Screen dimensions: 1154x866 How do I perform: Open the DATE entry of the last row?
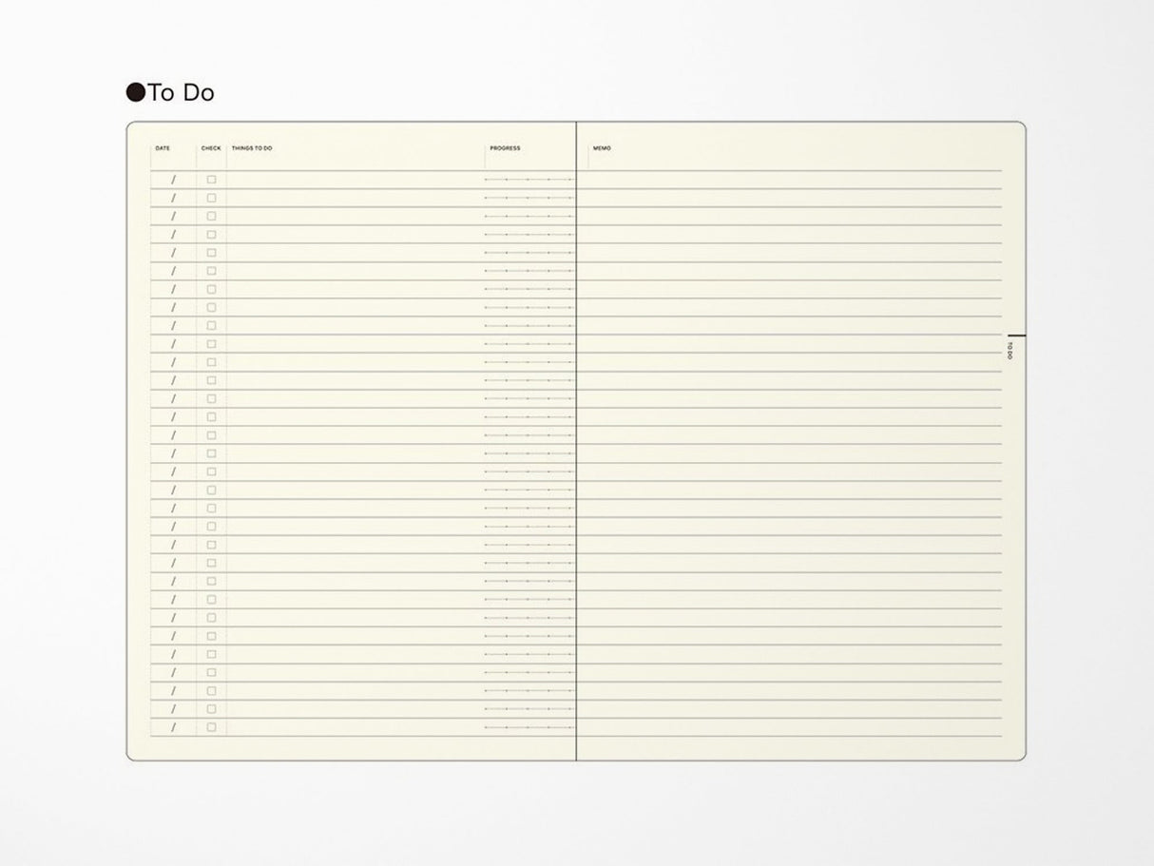[174, 725]
